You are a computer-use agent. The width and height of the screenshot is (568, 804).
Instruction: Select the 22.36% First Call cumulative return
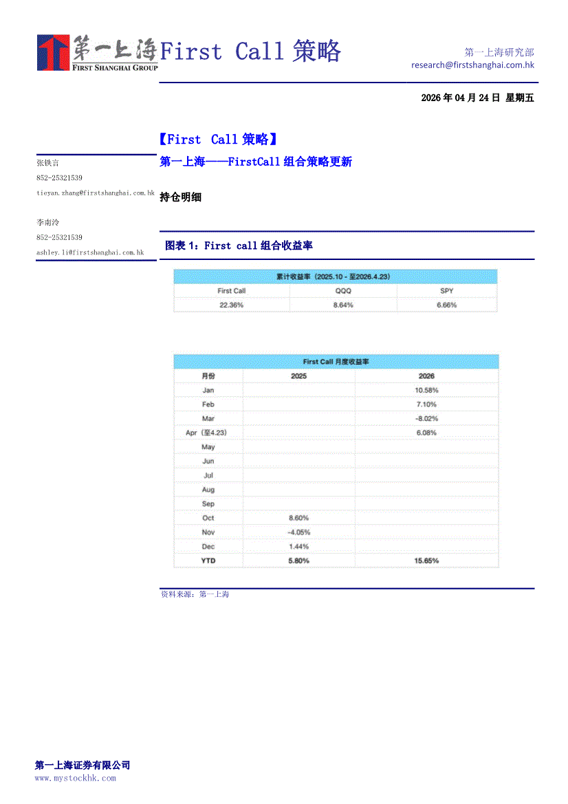pyautogui.click(x=231, y=305)
